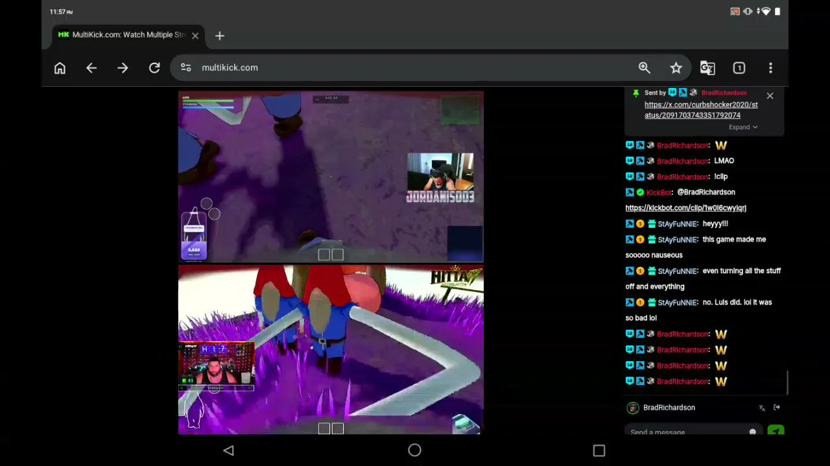Switch to the MultiKick.com tab
This screenshot has width=830, height=466.
tap(128, 35)
